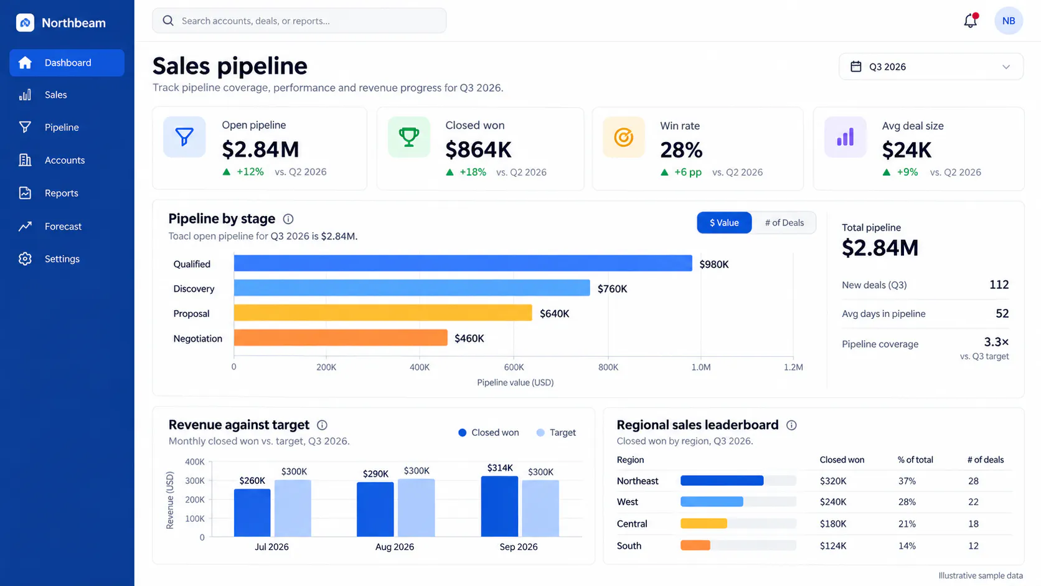Click the Forecast trend arrow icon
The width and height of the screenshot is (1041, 586).
tap(25, 226)
